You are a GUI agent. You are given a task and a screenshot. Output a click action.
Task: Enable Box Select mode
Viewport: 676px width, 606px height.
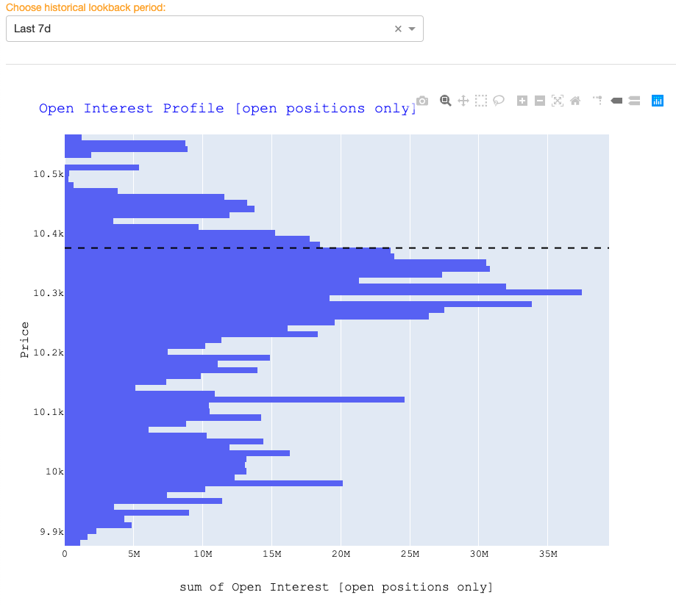coord(481,100)
